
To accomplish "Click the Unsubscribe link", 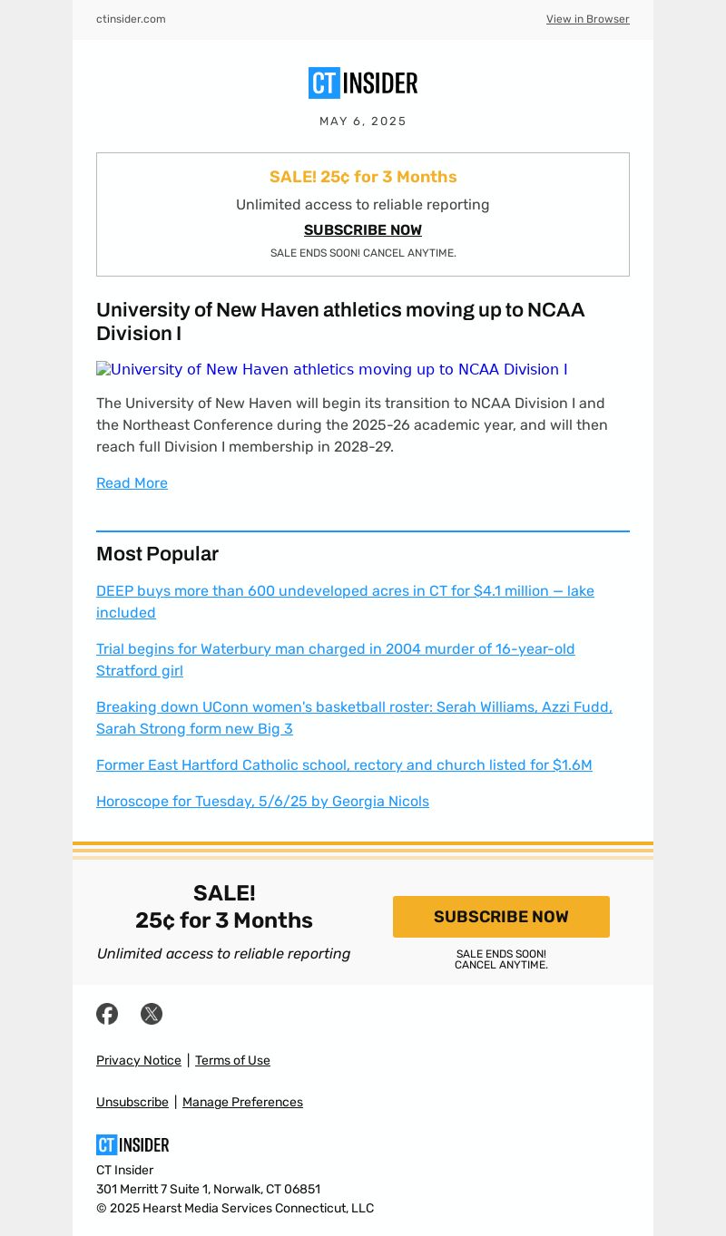I will coord(132,1103).
